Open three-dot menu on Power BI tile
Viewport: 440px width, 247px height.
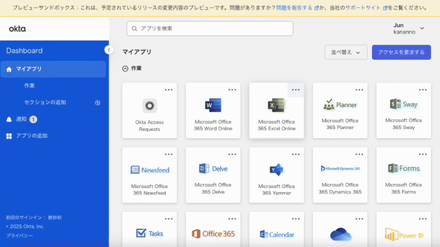click(423, 219)
